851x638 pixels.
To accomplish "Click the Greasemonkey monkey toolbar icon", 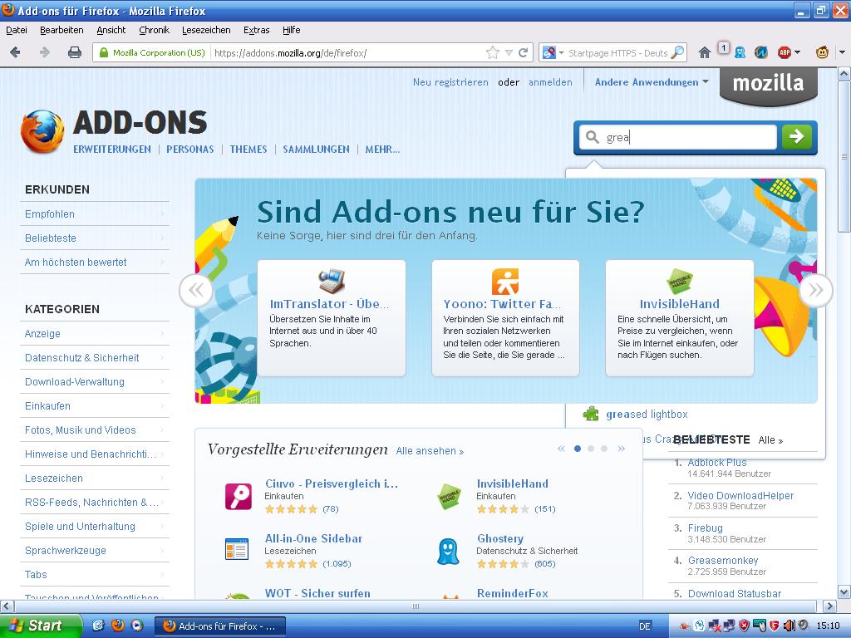I will (822, 52).
